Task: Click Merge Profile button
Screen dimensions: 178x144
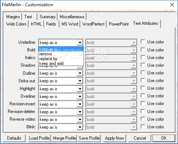Action: tap(64, 138)
